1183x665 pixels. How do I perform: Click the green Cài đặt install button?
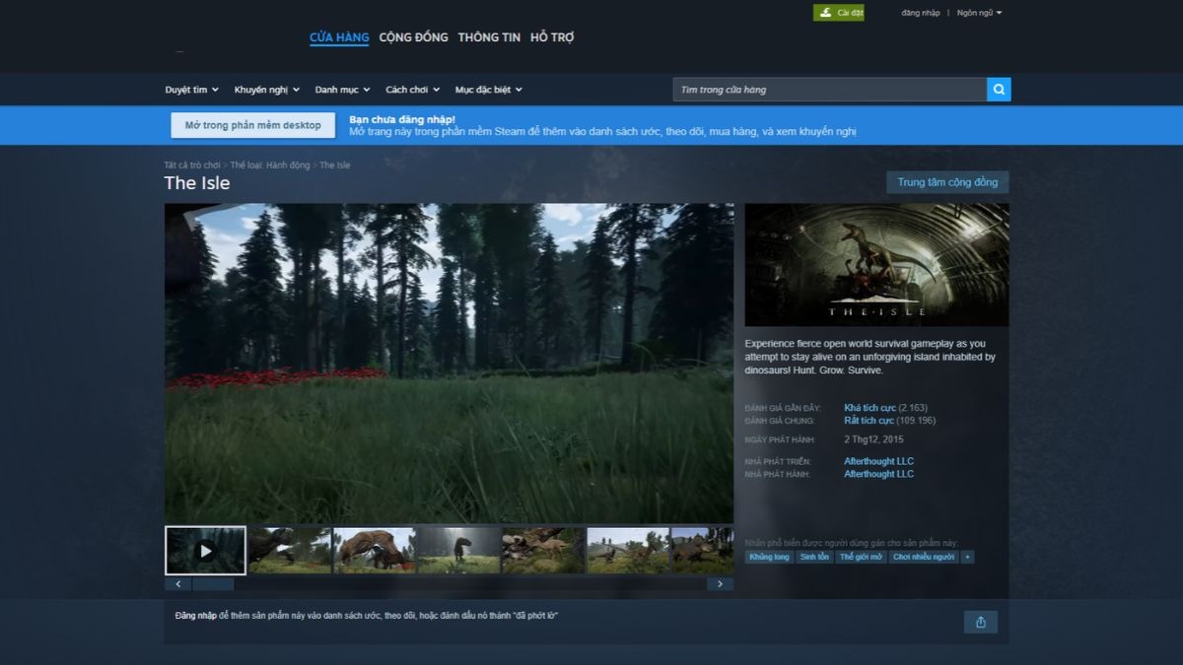coord(839,13)
